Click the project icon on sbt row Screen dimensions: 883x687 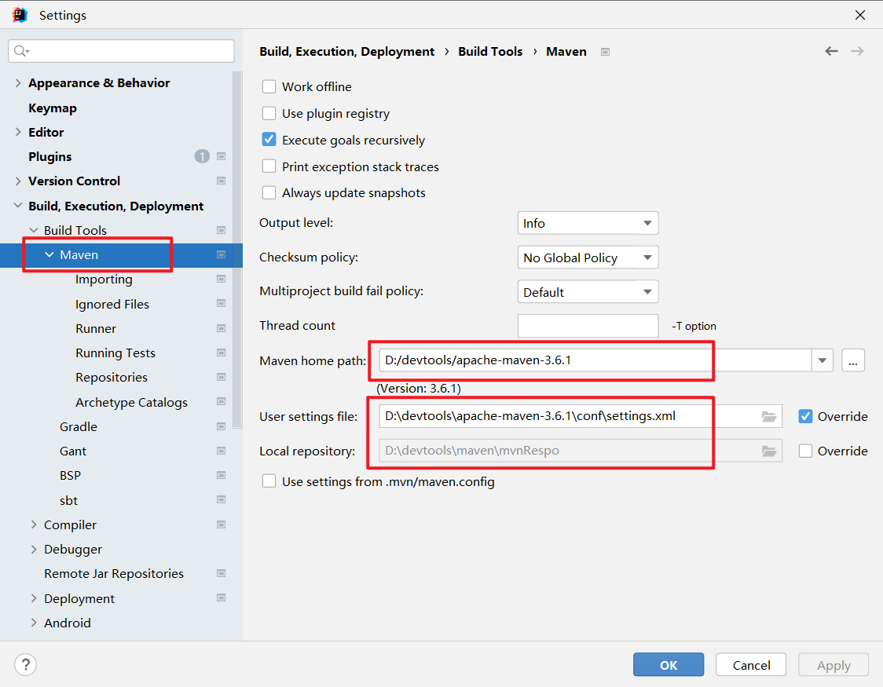tap(222, 499)
